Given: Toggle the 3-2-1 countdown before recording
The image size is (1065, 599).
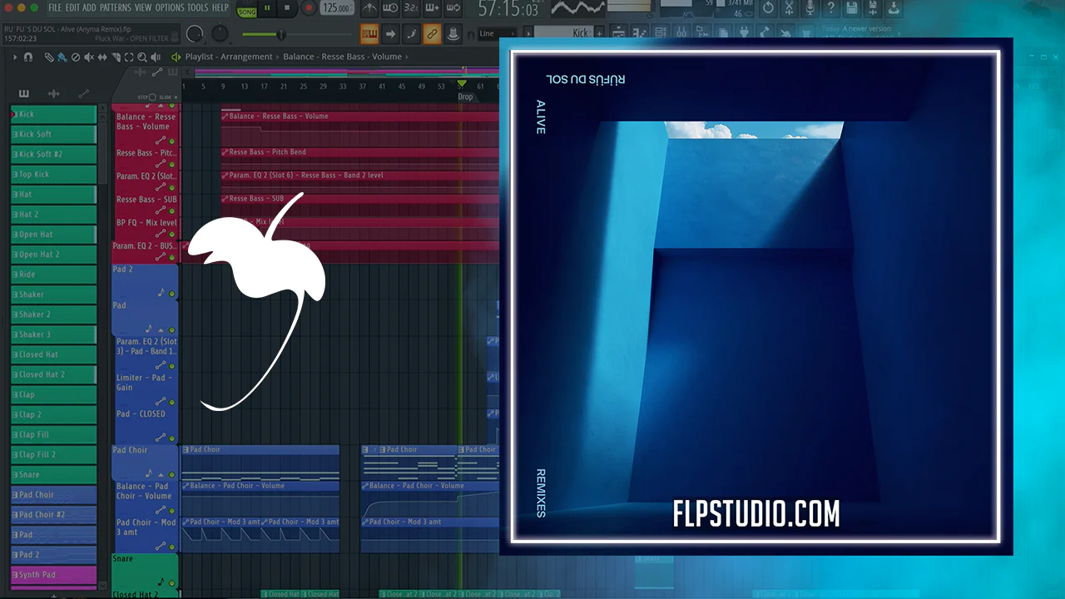Looking at the screenshot, I should click(x=411, y=8).
